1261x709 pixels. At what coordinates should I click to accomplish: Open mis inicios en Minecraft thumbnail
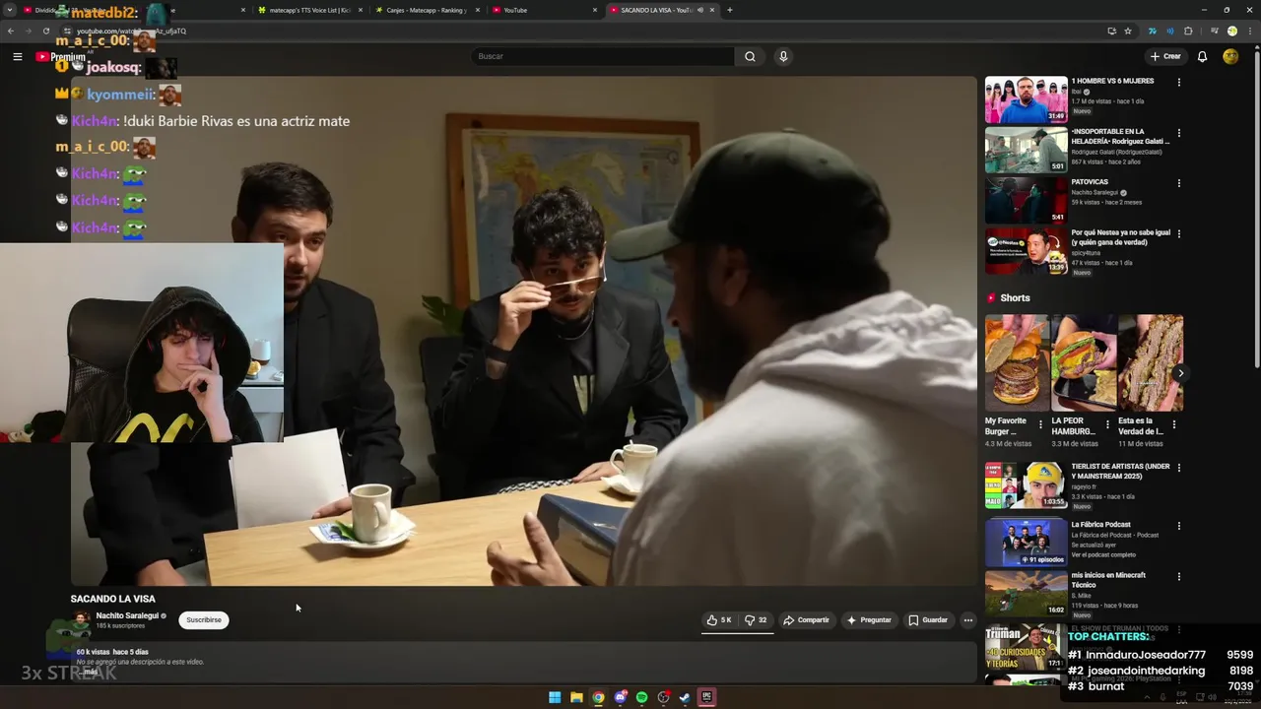click(x=1026, y=594)
